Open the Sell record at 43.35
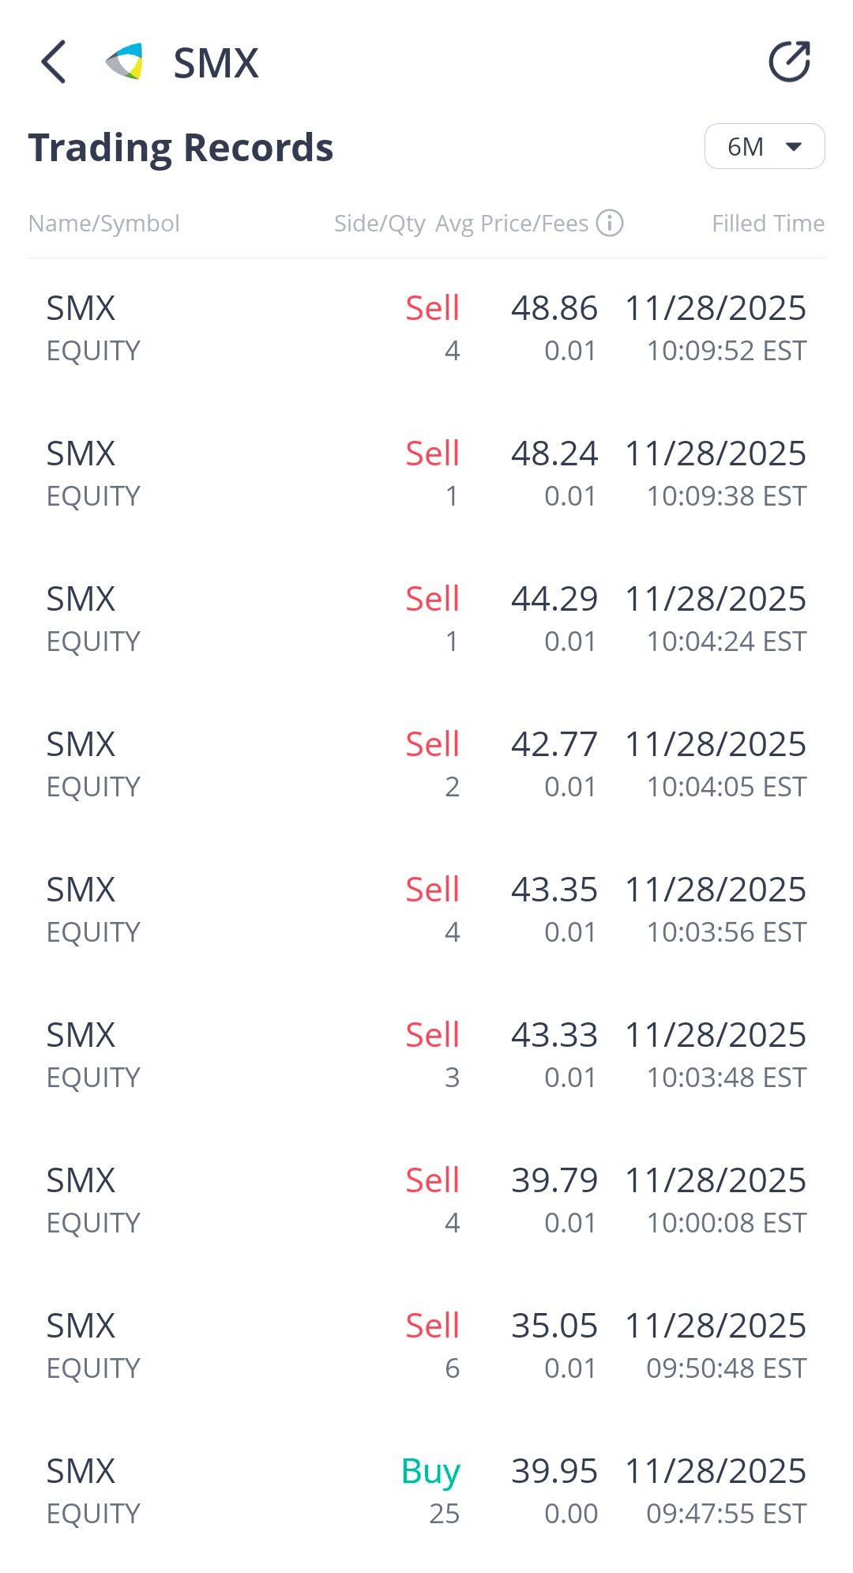The image size is (853, 1573). [x=426, y=910]
